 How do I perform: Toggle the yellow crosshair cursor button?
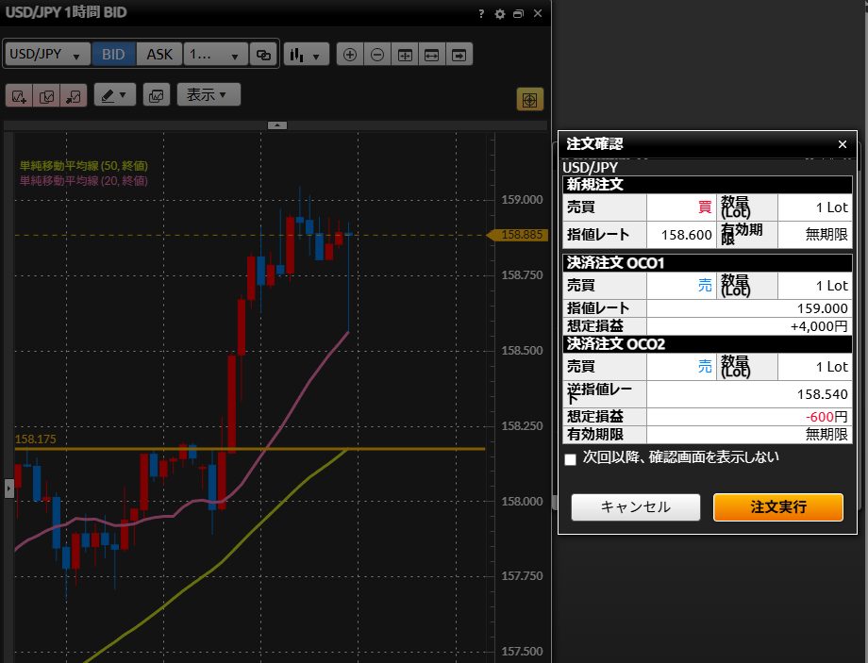point(529,99)
